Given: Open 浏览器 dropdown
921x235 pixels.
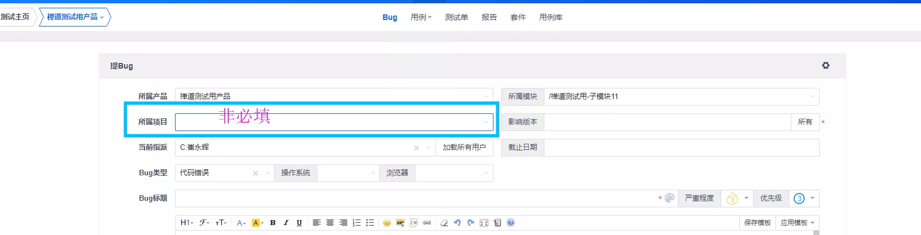Looking at the screenshot, I should click(454, 173).
